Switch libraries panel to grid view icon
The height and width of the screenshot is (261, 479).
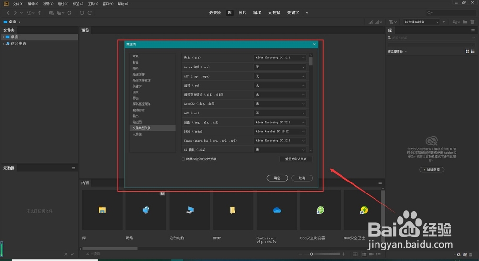click(467, 51)
